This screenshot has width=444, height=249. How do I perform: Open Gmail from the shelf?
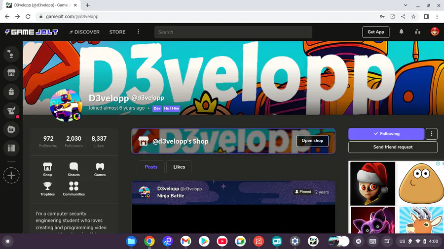tap(186, 242)
